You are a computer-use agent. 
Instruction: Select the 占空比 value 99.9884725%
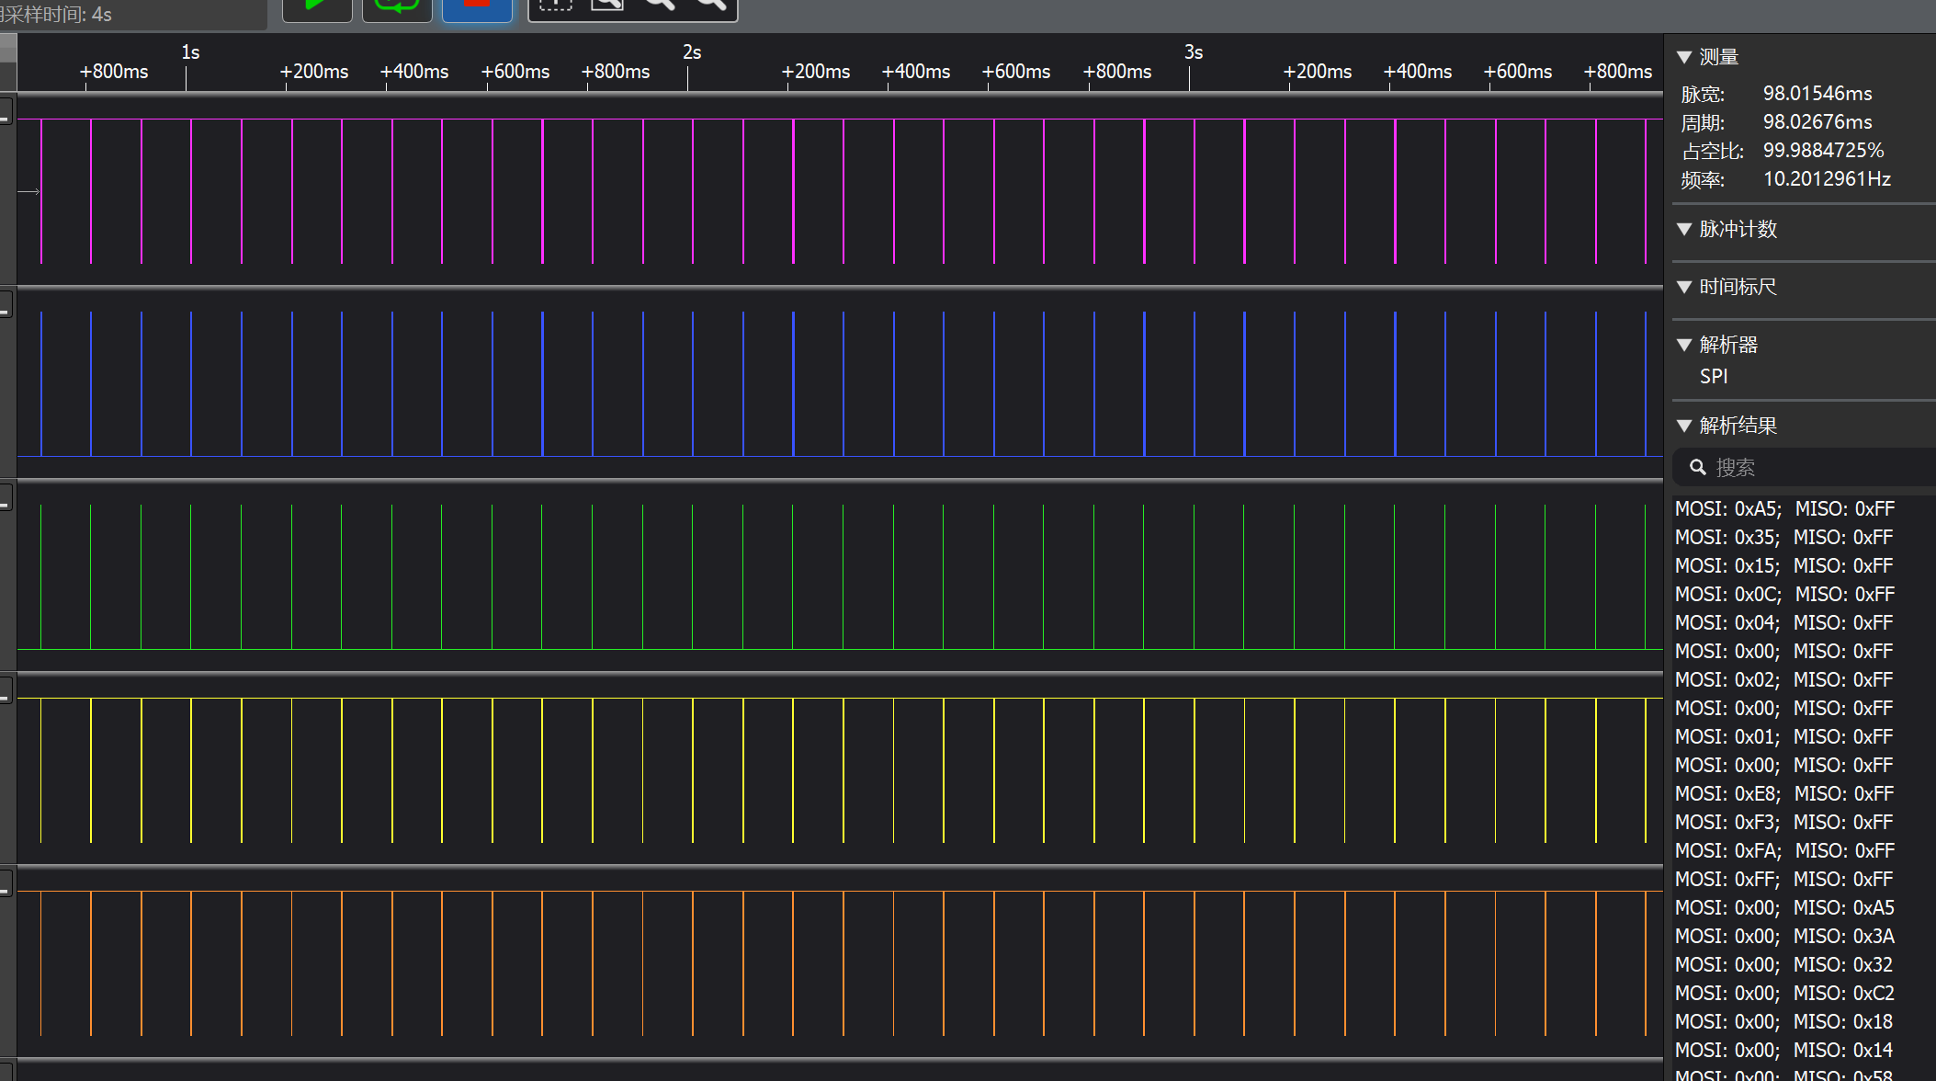(x=1823, y=151)
